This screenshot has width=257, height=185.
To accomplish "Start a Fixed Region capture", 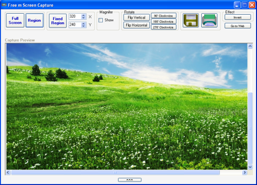I will pyautogui.click(x=58, y=21).
